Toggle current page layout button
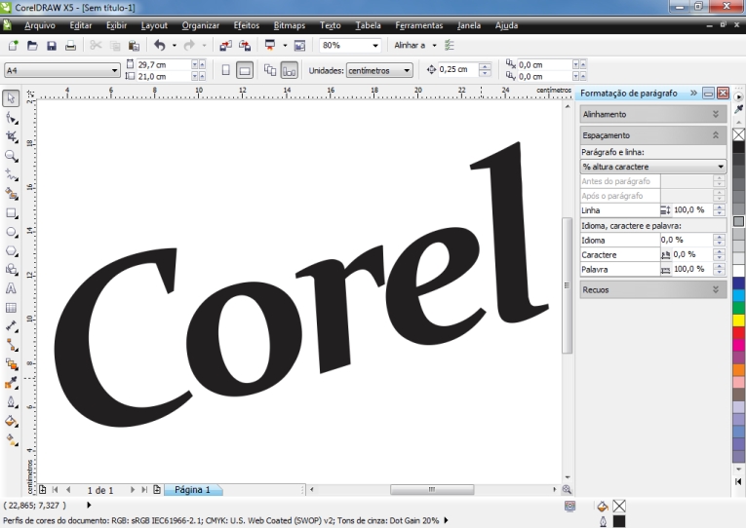 (x=290, y=70)
